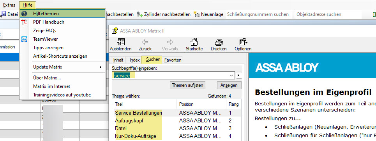
Task: Open the Extras menu
Action: tap(9, 5)
